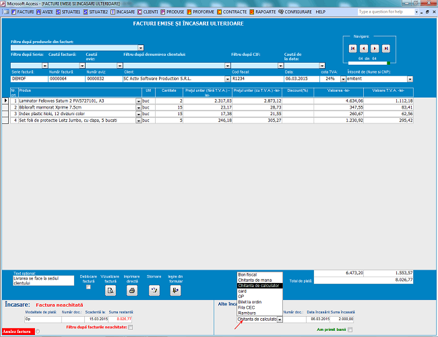The height and width of the screenshot is (337, 438).
Task: Expand the Caută factură dropdown
Action: (82, 65)
